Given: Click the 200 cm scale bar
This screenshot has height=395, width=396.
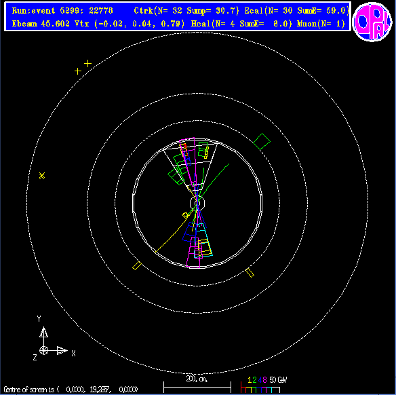Looking at the screenshot, I should 197,385.
